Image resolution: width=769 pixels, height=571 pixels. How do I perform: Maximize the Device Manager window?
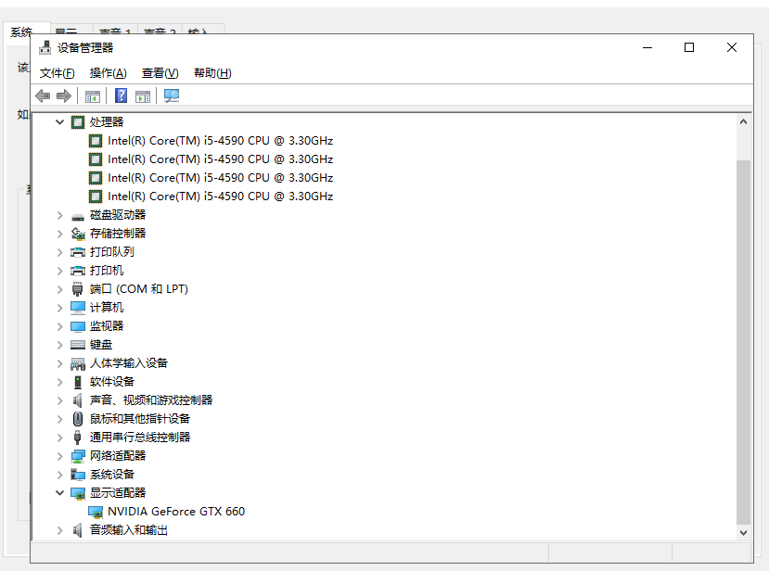coord(689,47)
